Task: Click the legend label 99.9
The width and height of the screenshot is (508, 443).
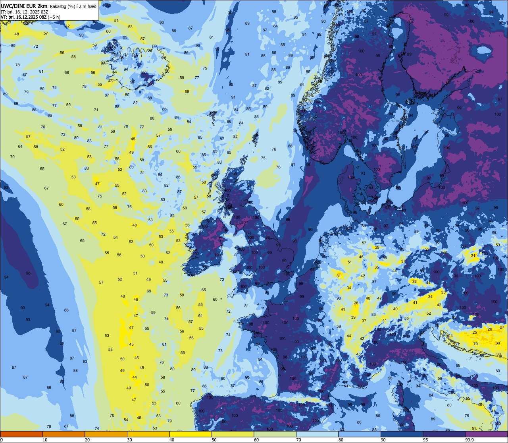Action: (x=470, y=440)
